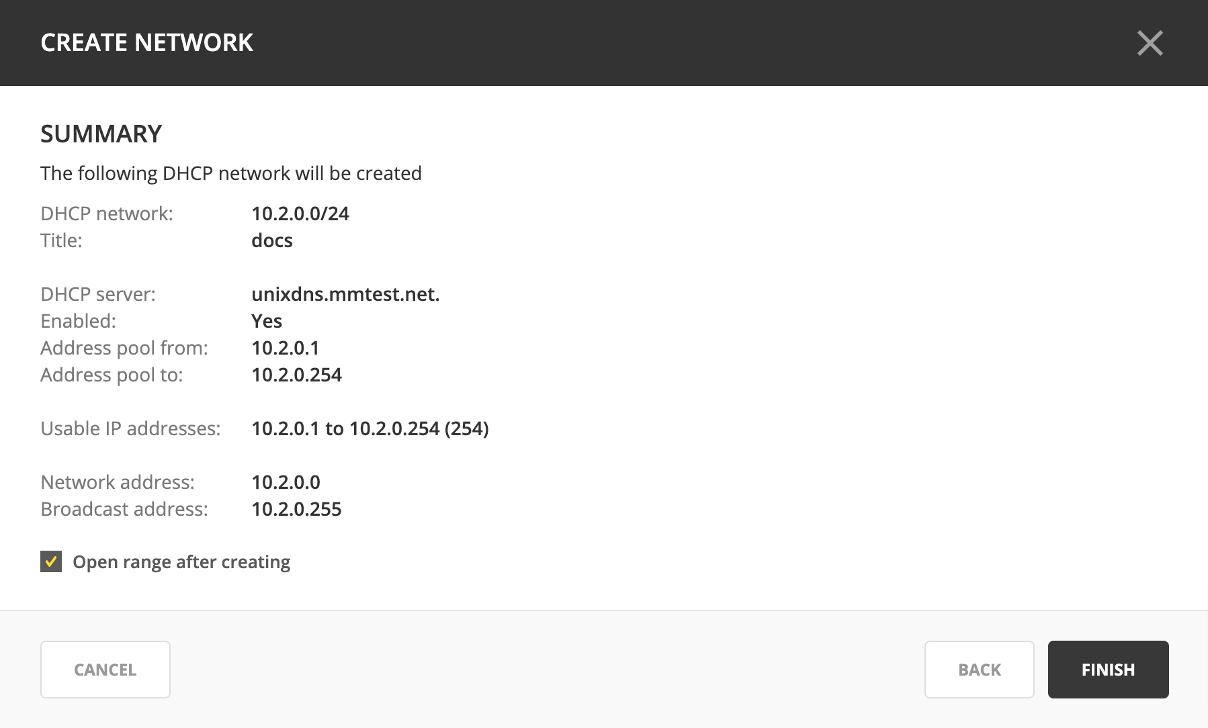The width and height of the screenshot is (1208, 728).
Task: Click the Enabled value Yes
Action: 267,321
